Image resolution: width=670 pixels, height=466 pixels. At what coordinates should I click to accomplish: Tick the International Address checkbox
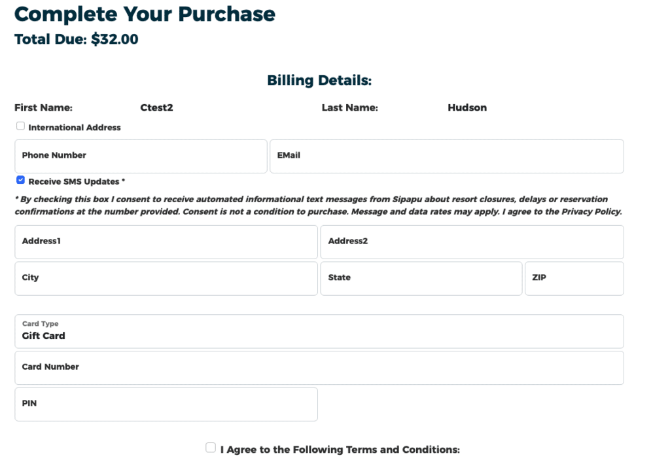point(20,126)
